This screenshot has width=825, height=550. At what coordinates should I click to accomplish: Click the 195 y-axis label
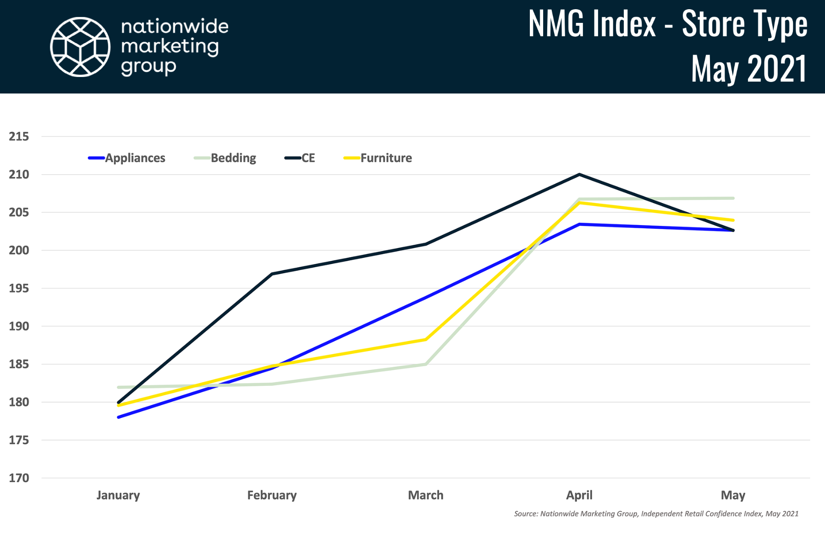[19, 288]
